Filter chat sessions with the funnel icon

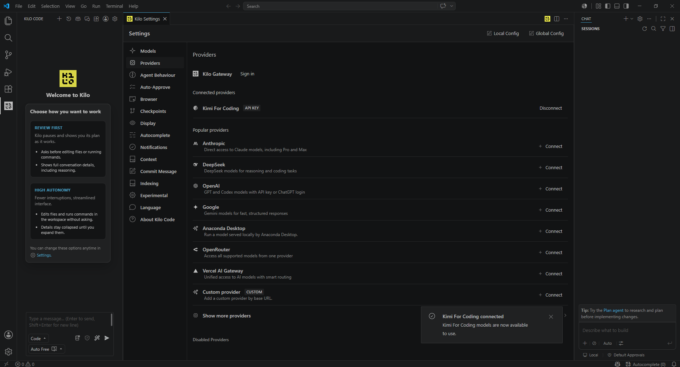click(x=663, y=29)
